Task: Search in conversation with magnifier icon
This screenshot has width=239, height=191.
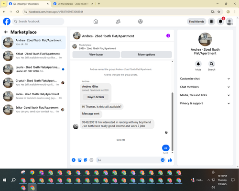Action: (x=212, y=64)
